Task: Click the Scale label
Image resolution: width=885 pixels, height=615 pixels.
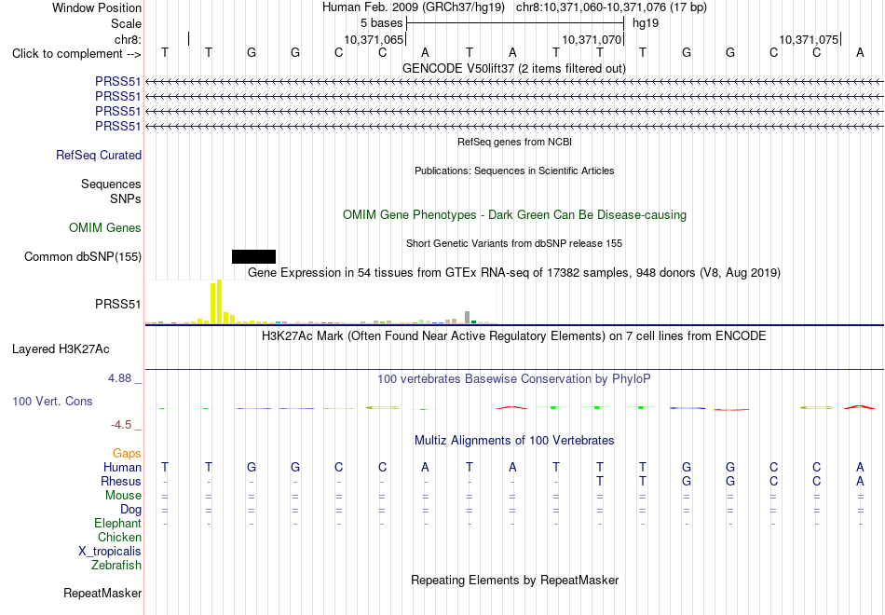Action: coord(126,23)
